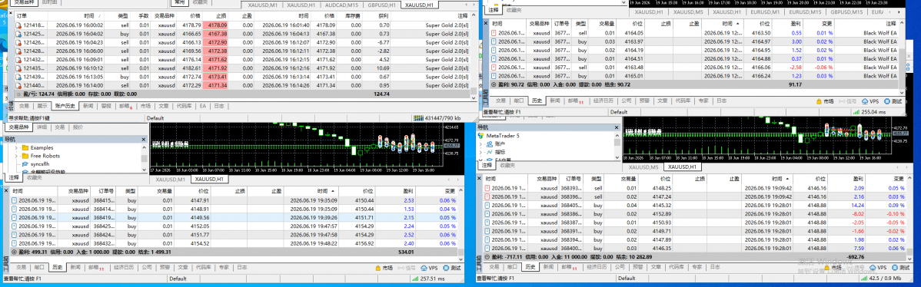
Task: Click the Examples folder icon in navigator
Action: point(25,147)
